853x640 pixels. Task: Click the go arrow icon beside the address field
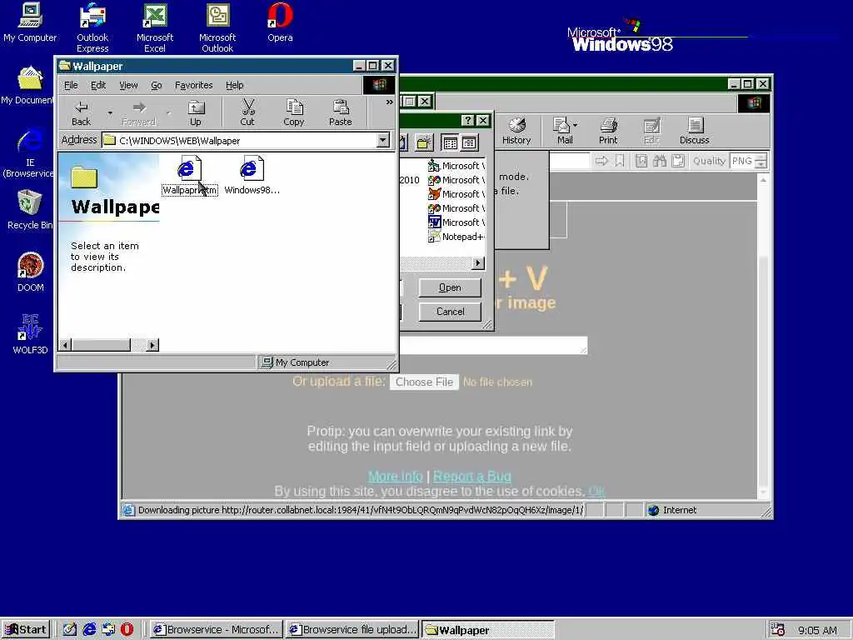[601, 161]
